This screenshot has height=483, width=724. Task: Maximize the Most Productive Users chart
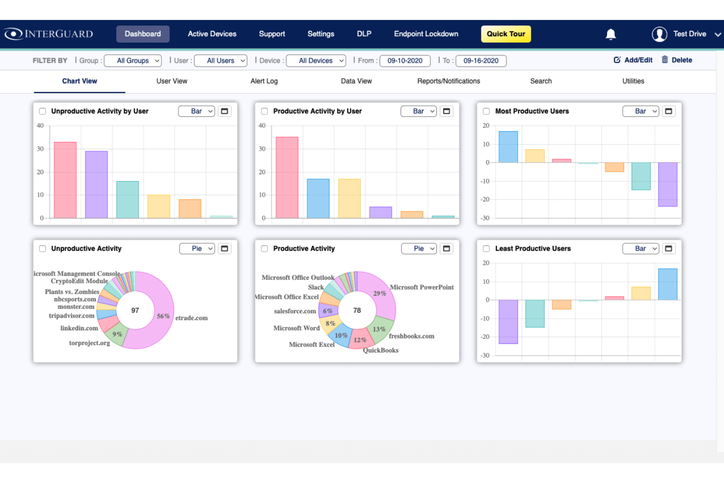click(669, 111)
